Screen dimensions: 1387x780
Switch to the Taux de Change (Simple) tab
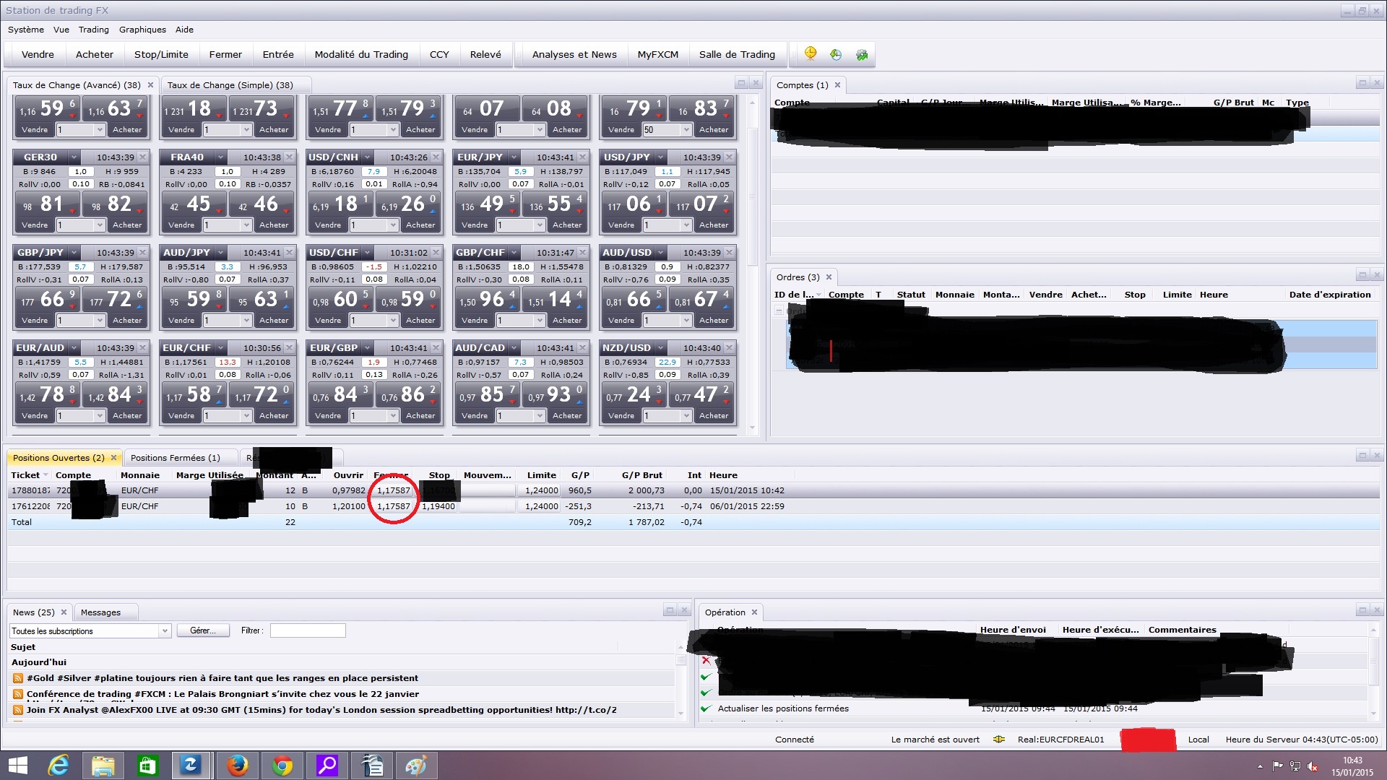pos(230,85)
